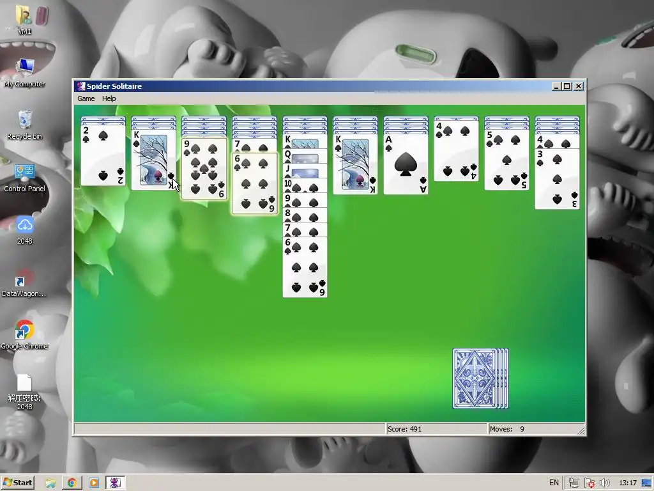
Task: Select the 8 of spades card
Action: pos(305,215)
